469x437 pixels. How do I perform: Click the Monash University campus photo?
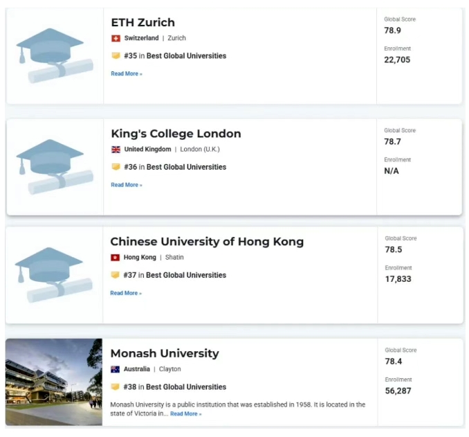pyautogui.click(x=54, y=382)
